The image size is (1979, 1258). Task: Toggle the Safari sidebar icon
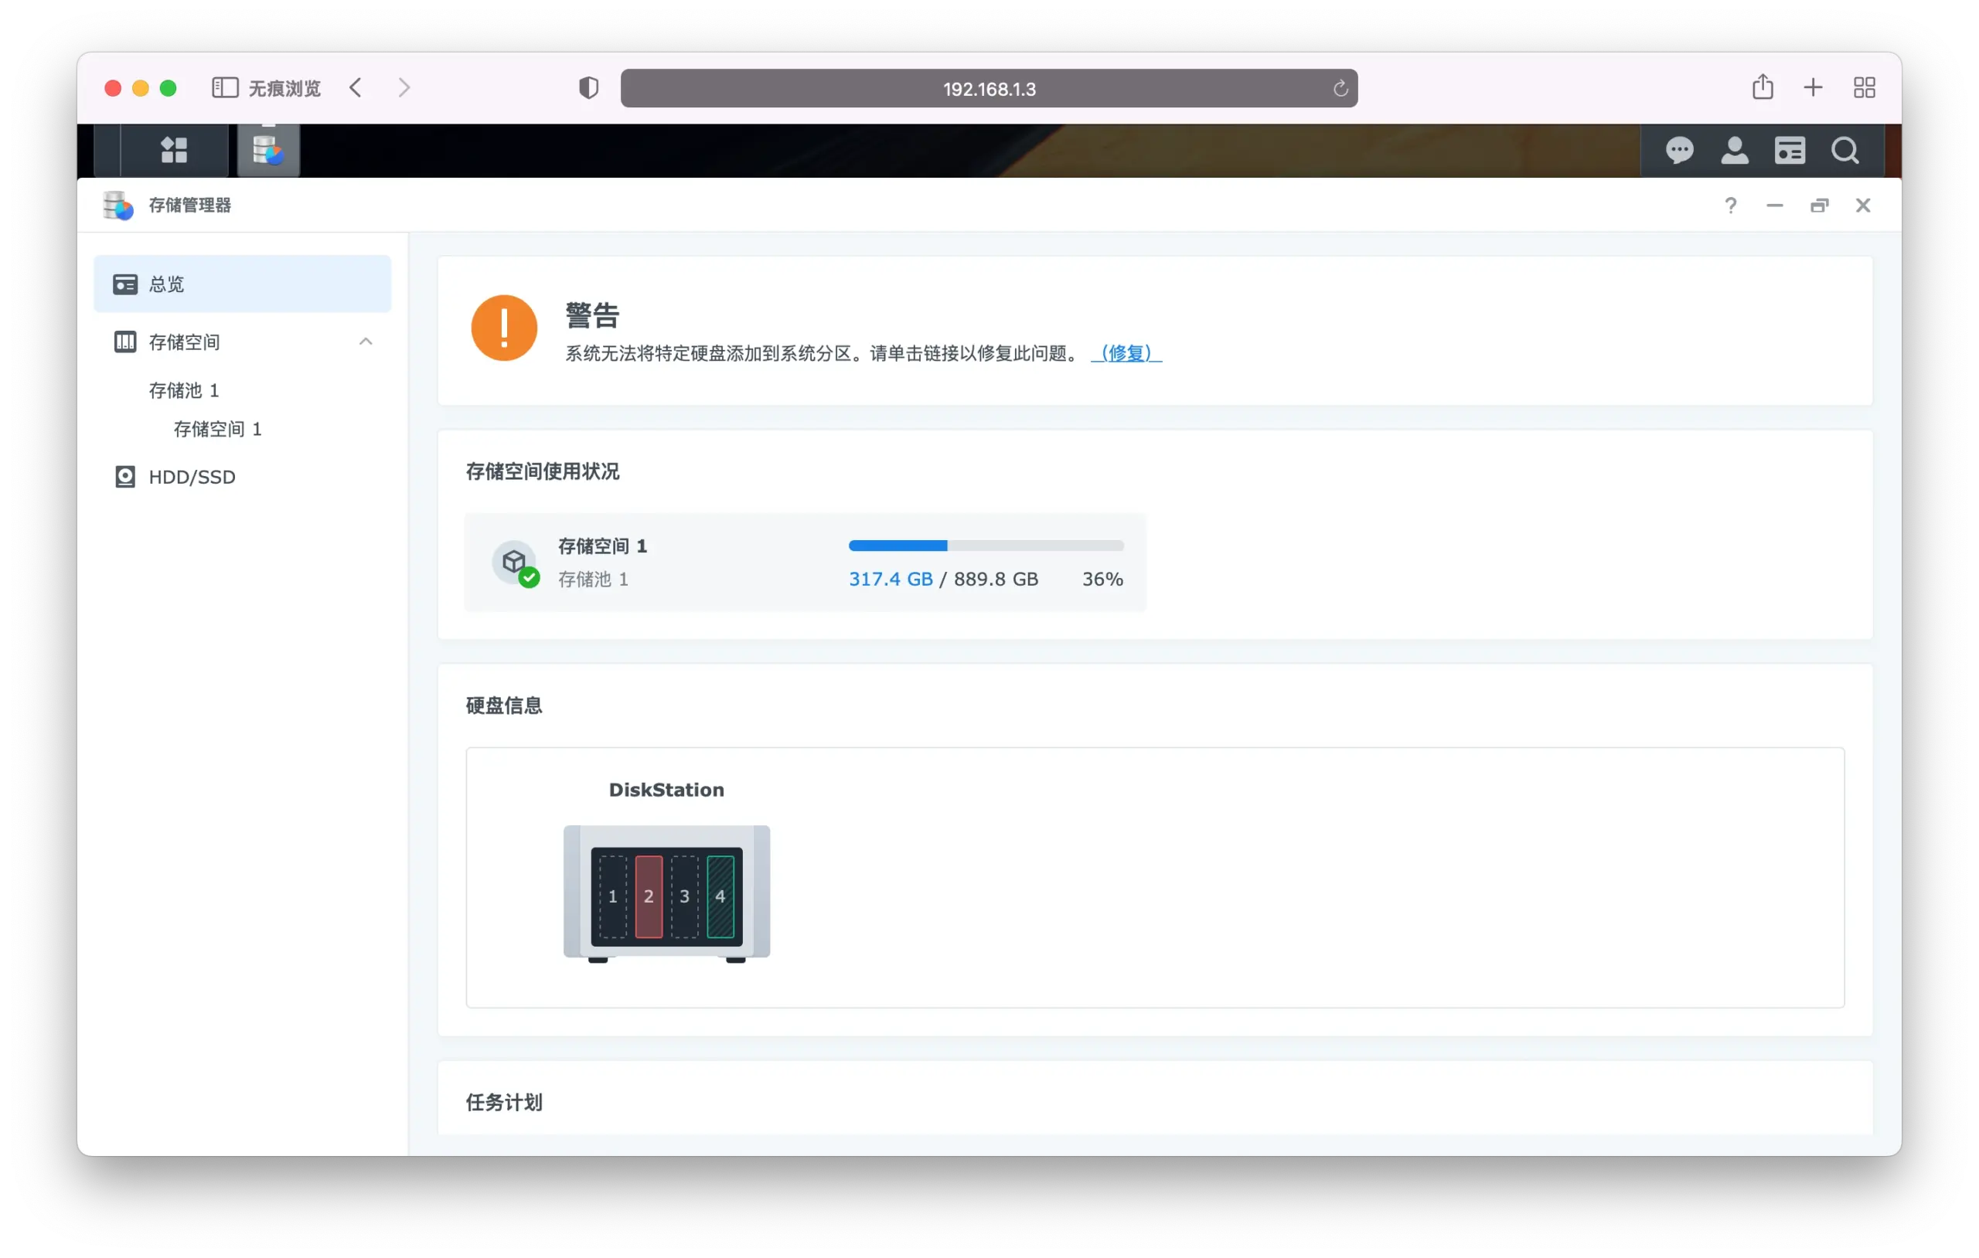(224, 88)
